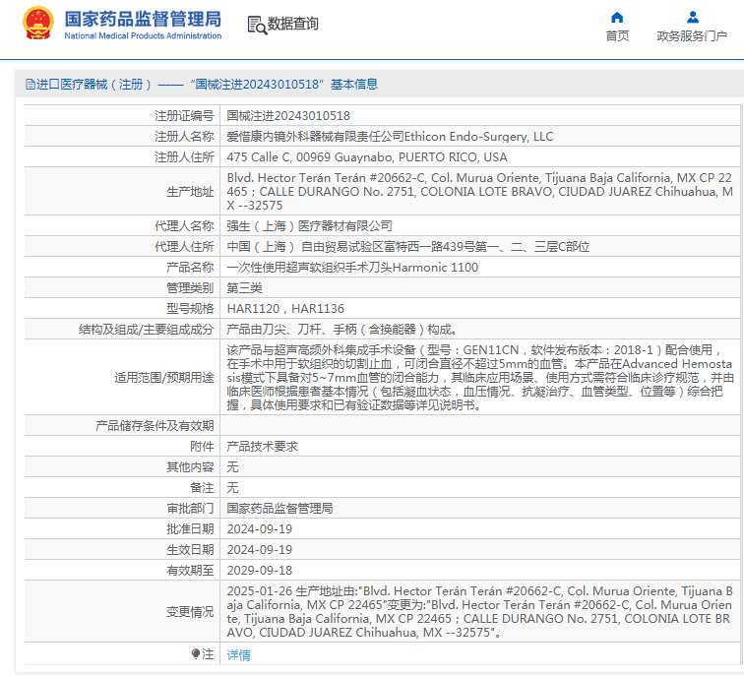
Task: Click 有效期至 value 2029-09-18
Action: pyautogui.click(x=260, y=570)
